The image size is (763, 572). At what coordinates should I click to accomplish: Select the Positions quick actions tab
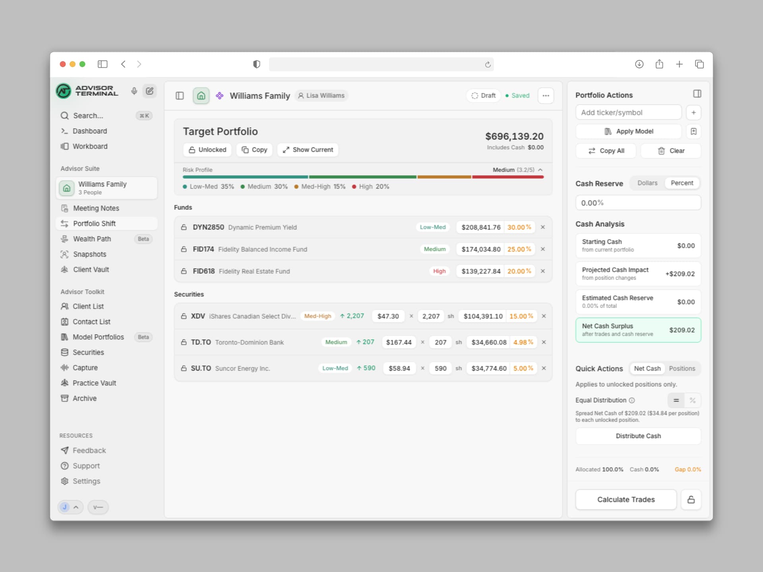coord(682,369)
